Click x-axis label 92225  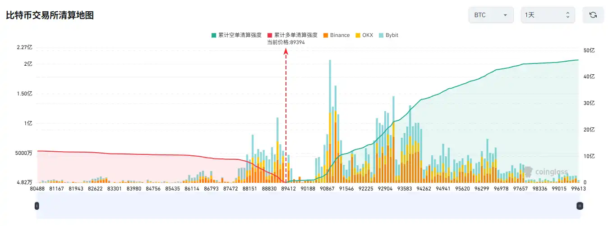tap(366, 190)
